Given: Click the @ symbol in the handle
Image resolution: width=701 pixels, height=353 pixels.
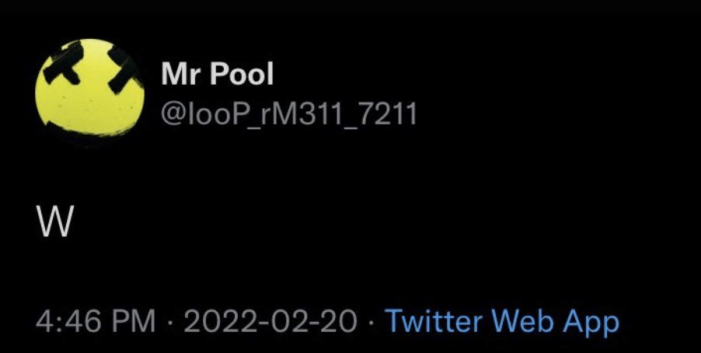Looking at the screenshot, I should [173, 114].
